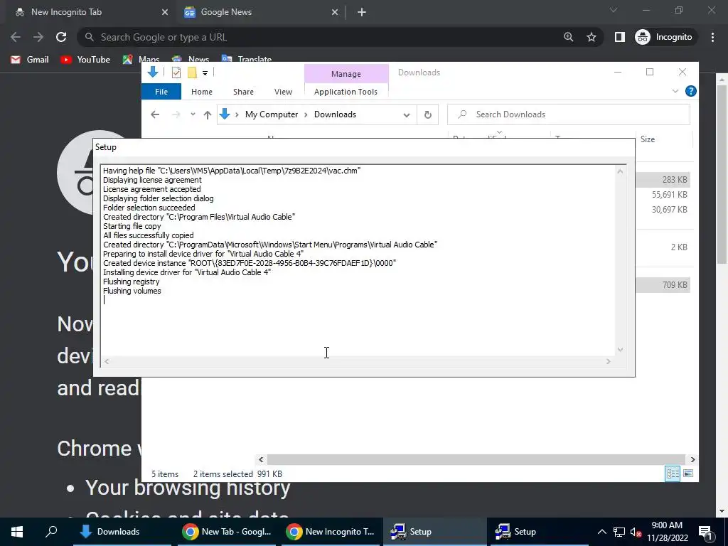Expand the address bar history dropdown

click(406, 114)
